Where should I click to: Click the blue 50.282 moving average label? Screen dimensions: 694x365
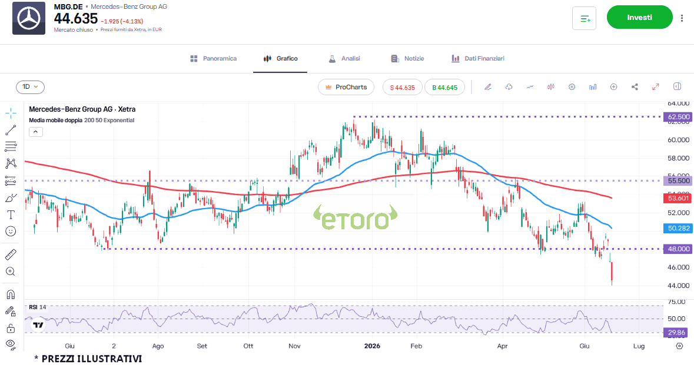click(x=678, y=228)
